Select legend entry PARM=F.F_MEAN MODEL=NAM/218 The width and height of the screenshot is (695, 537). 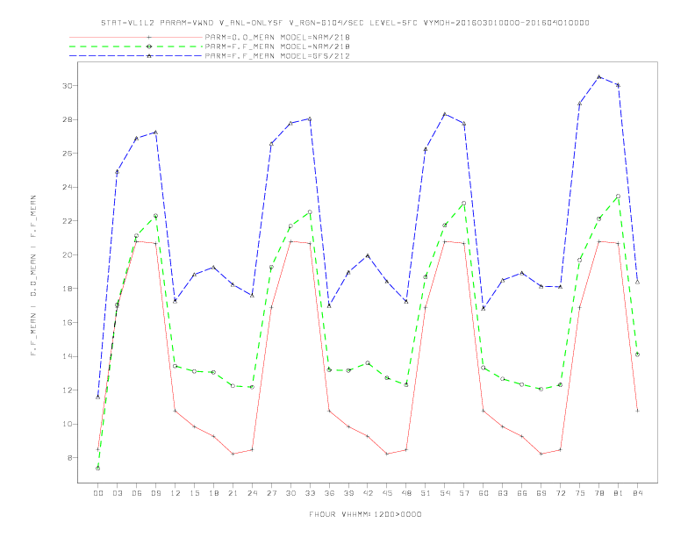click(x=277, y=47)
